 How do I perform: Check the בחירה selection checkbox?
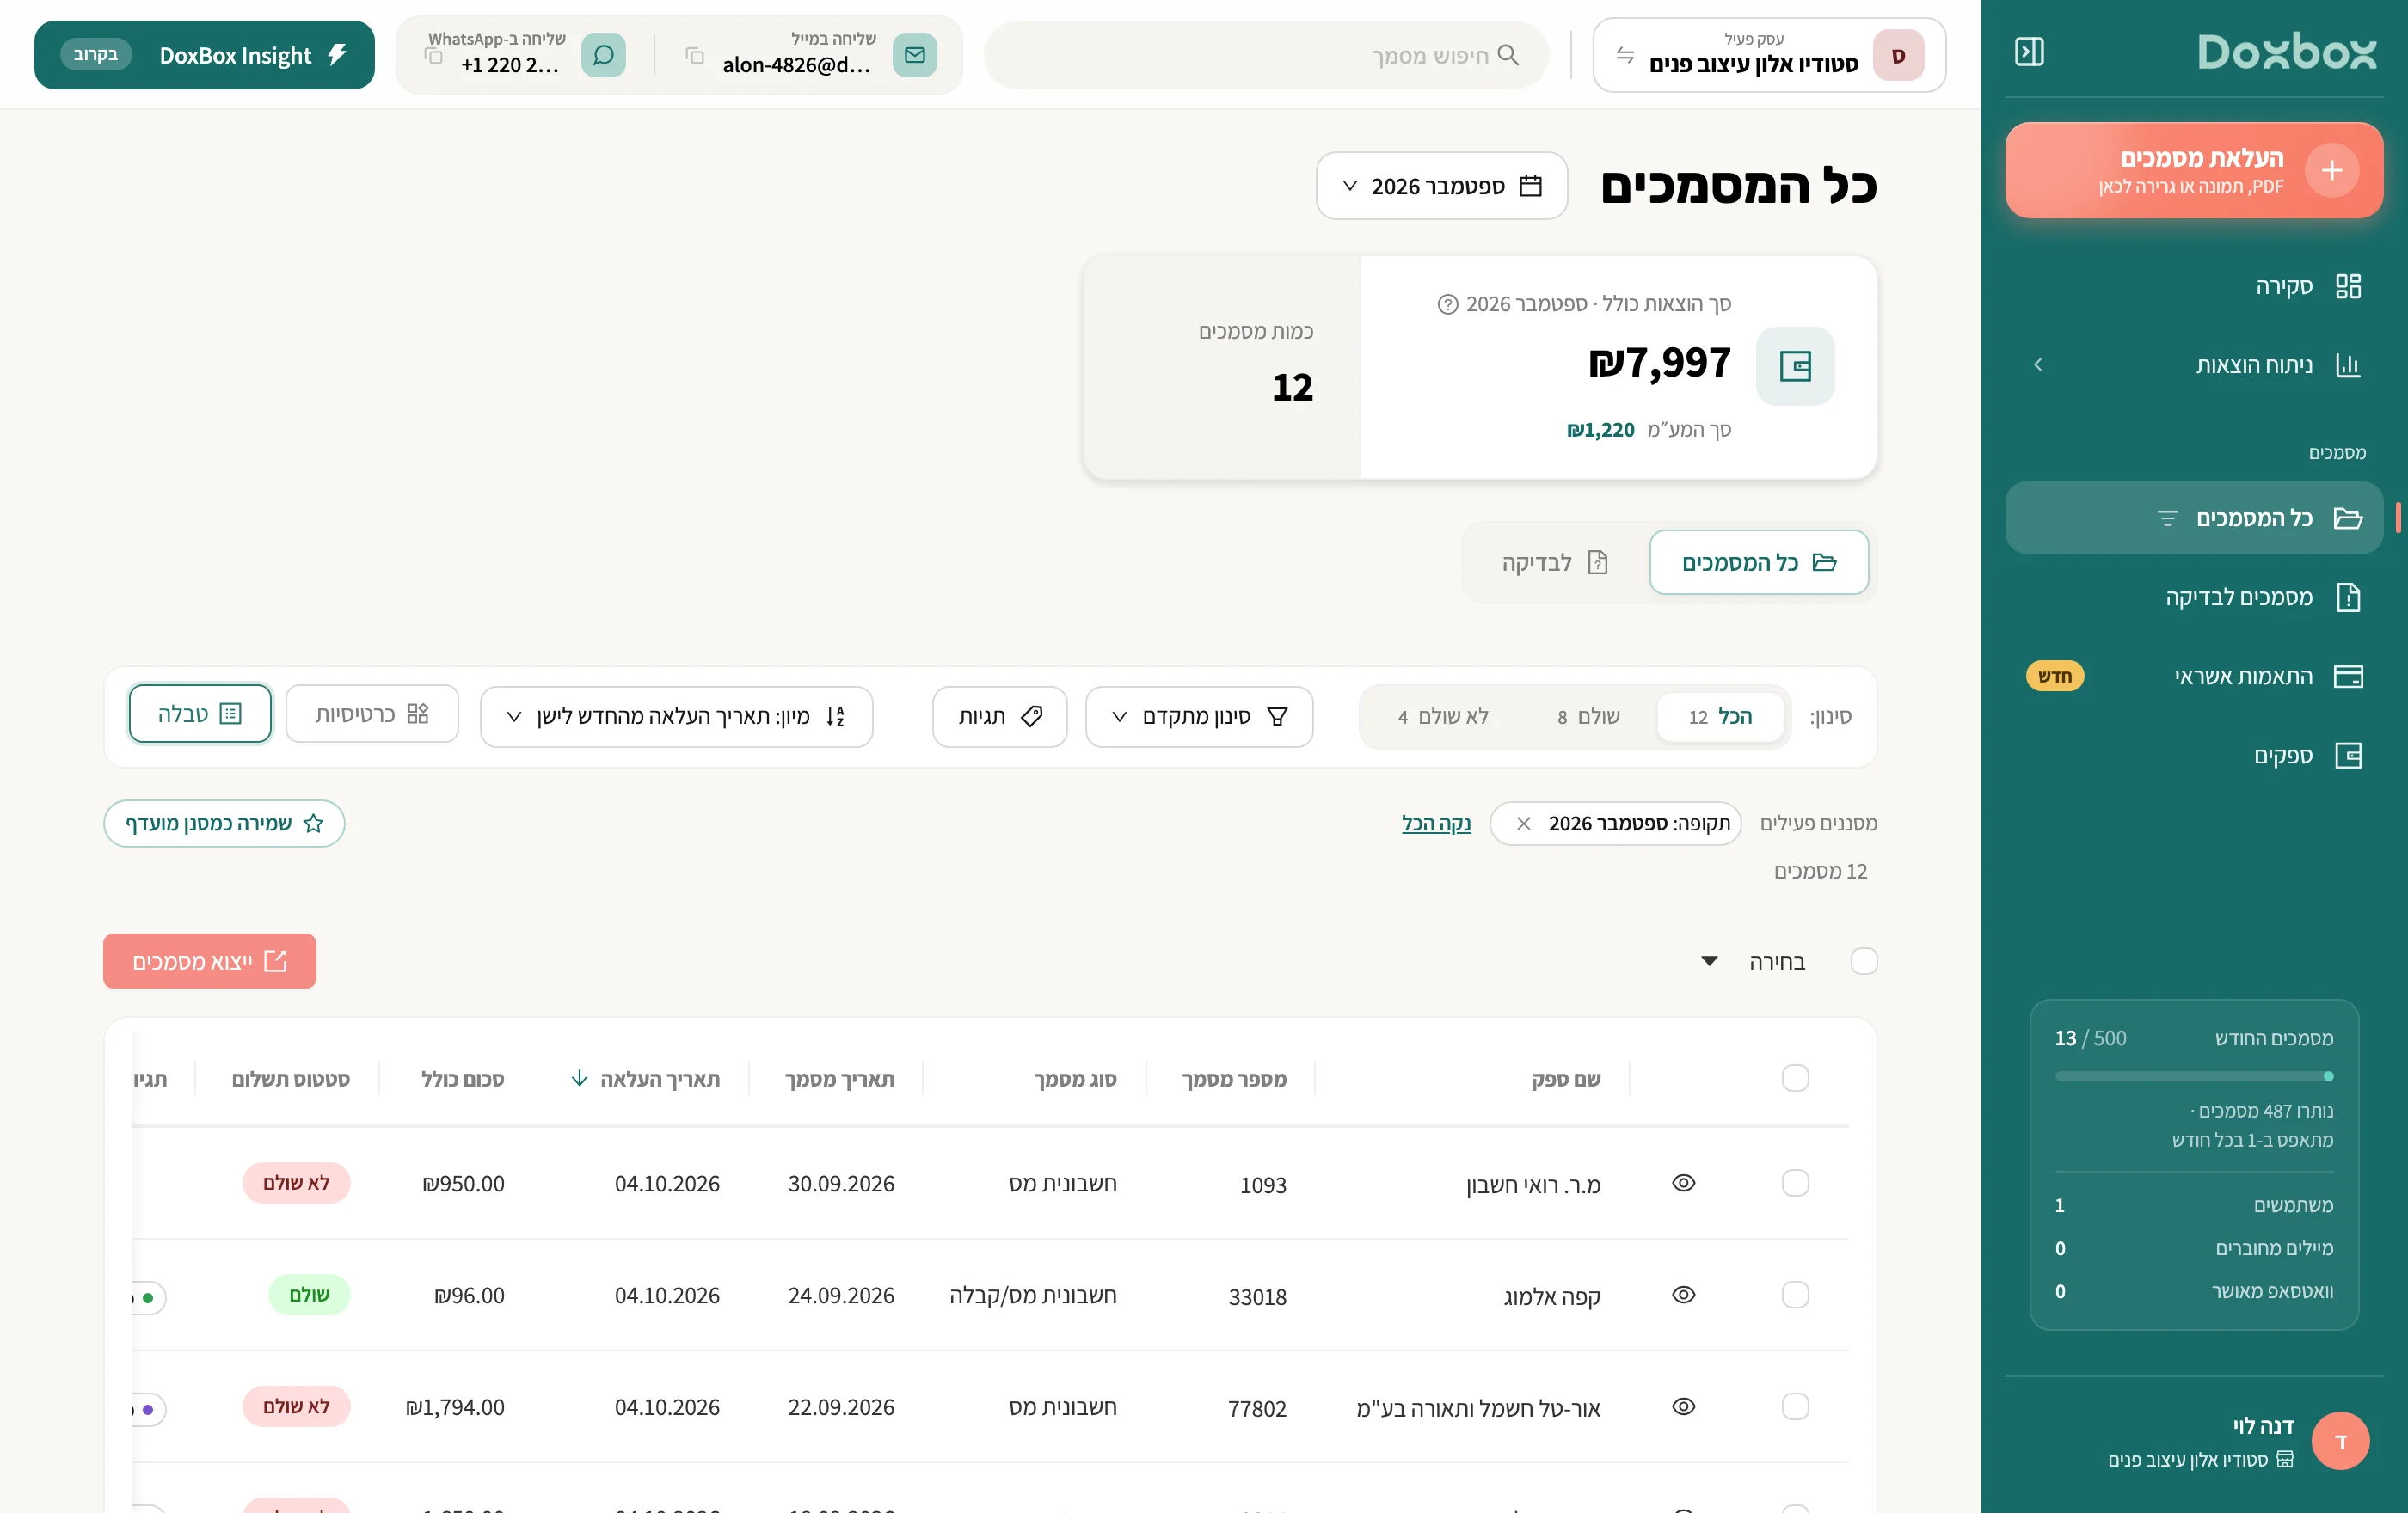click(x=1864, y=960)
